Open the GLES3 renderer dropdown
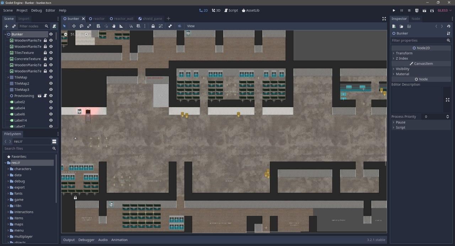This screenshot has width=455, height=246. [x=443, y=11]
